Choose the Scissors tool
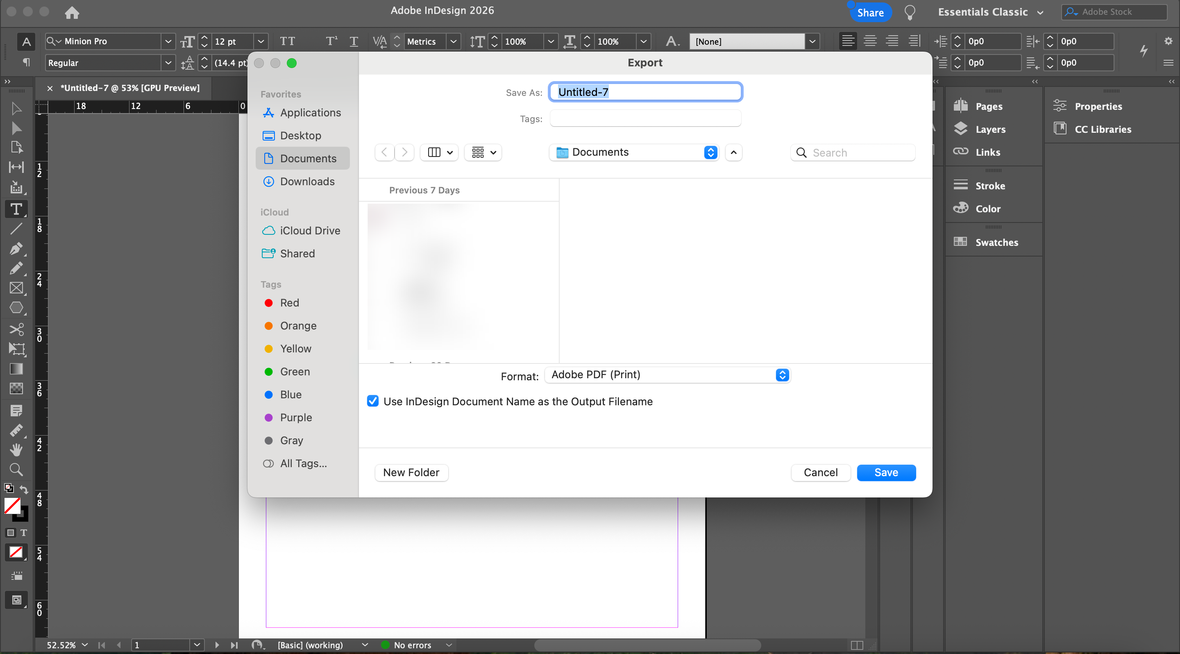 [x=16, y=329]
